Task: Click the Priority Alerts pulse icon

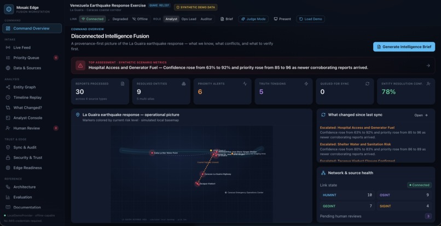Action: pyautogui.click(x=245, y=84)
